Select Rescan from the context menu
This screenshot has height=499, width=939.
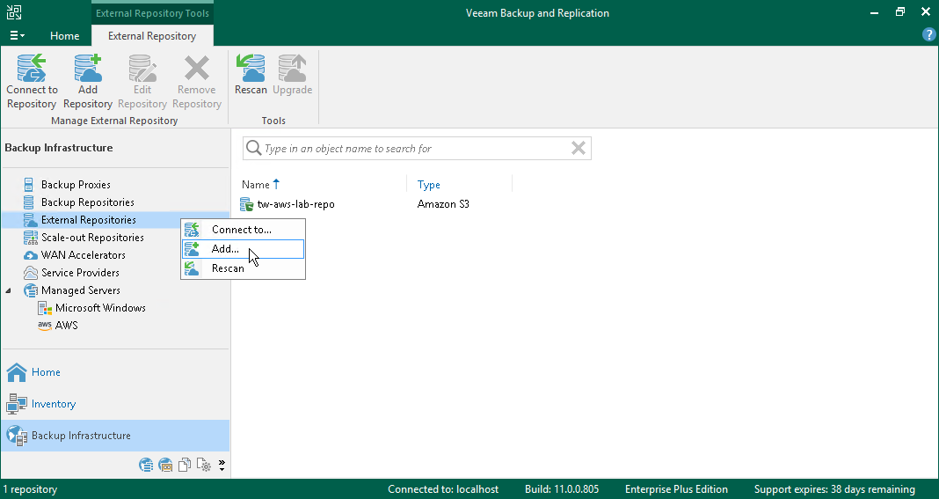[x=228, y=268]
